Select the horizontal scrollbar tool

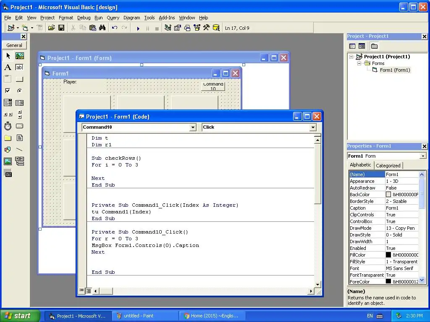[8, 114]
